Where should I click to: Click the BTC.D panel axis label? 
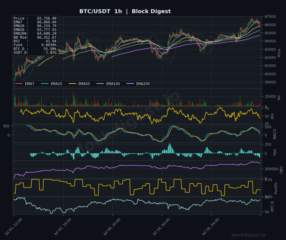[x=272, y=206]
